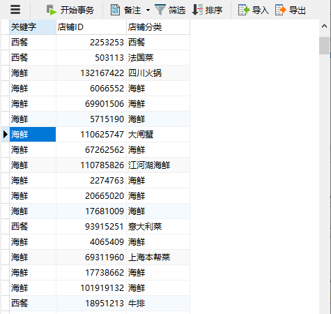Expand the 备注 dropdown arrow

click(148, 10)
